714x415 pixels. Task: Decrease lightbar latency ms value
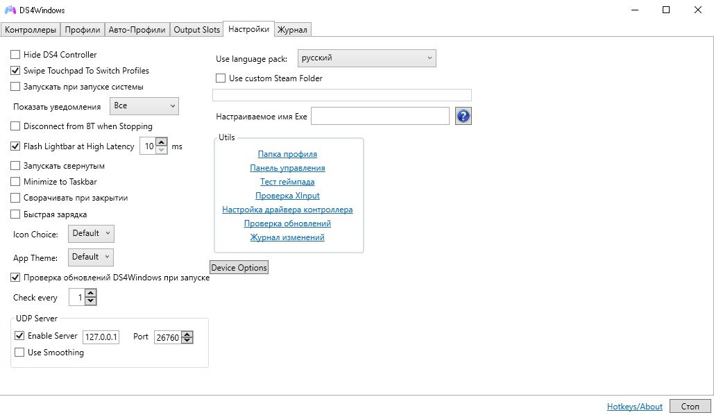(x=161, y=151)
